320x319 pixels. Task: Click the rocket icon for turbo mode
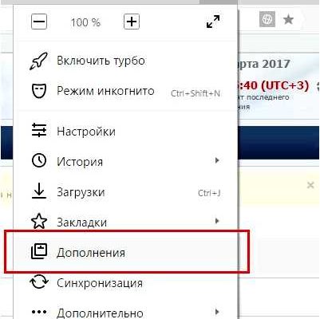click(x=39, y=61)
